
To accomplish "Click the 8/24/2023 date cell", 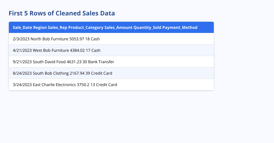I will 22,73.
